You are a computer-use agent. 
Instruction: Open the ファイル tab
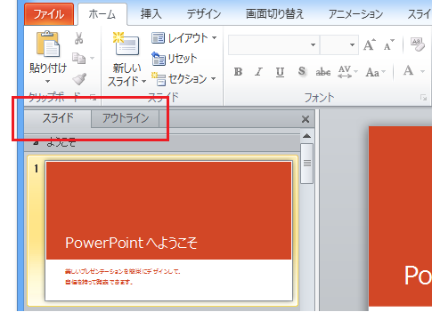[x=49, y=14]
